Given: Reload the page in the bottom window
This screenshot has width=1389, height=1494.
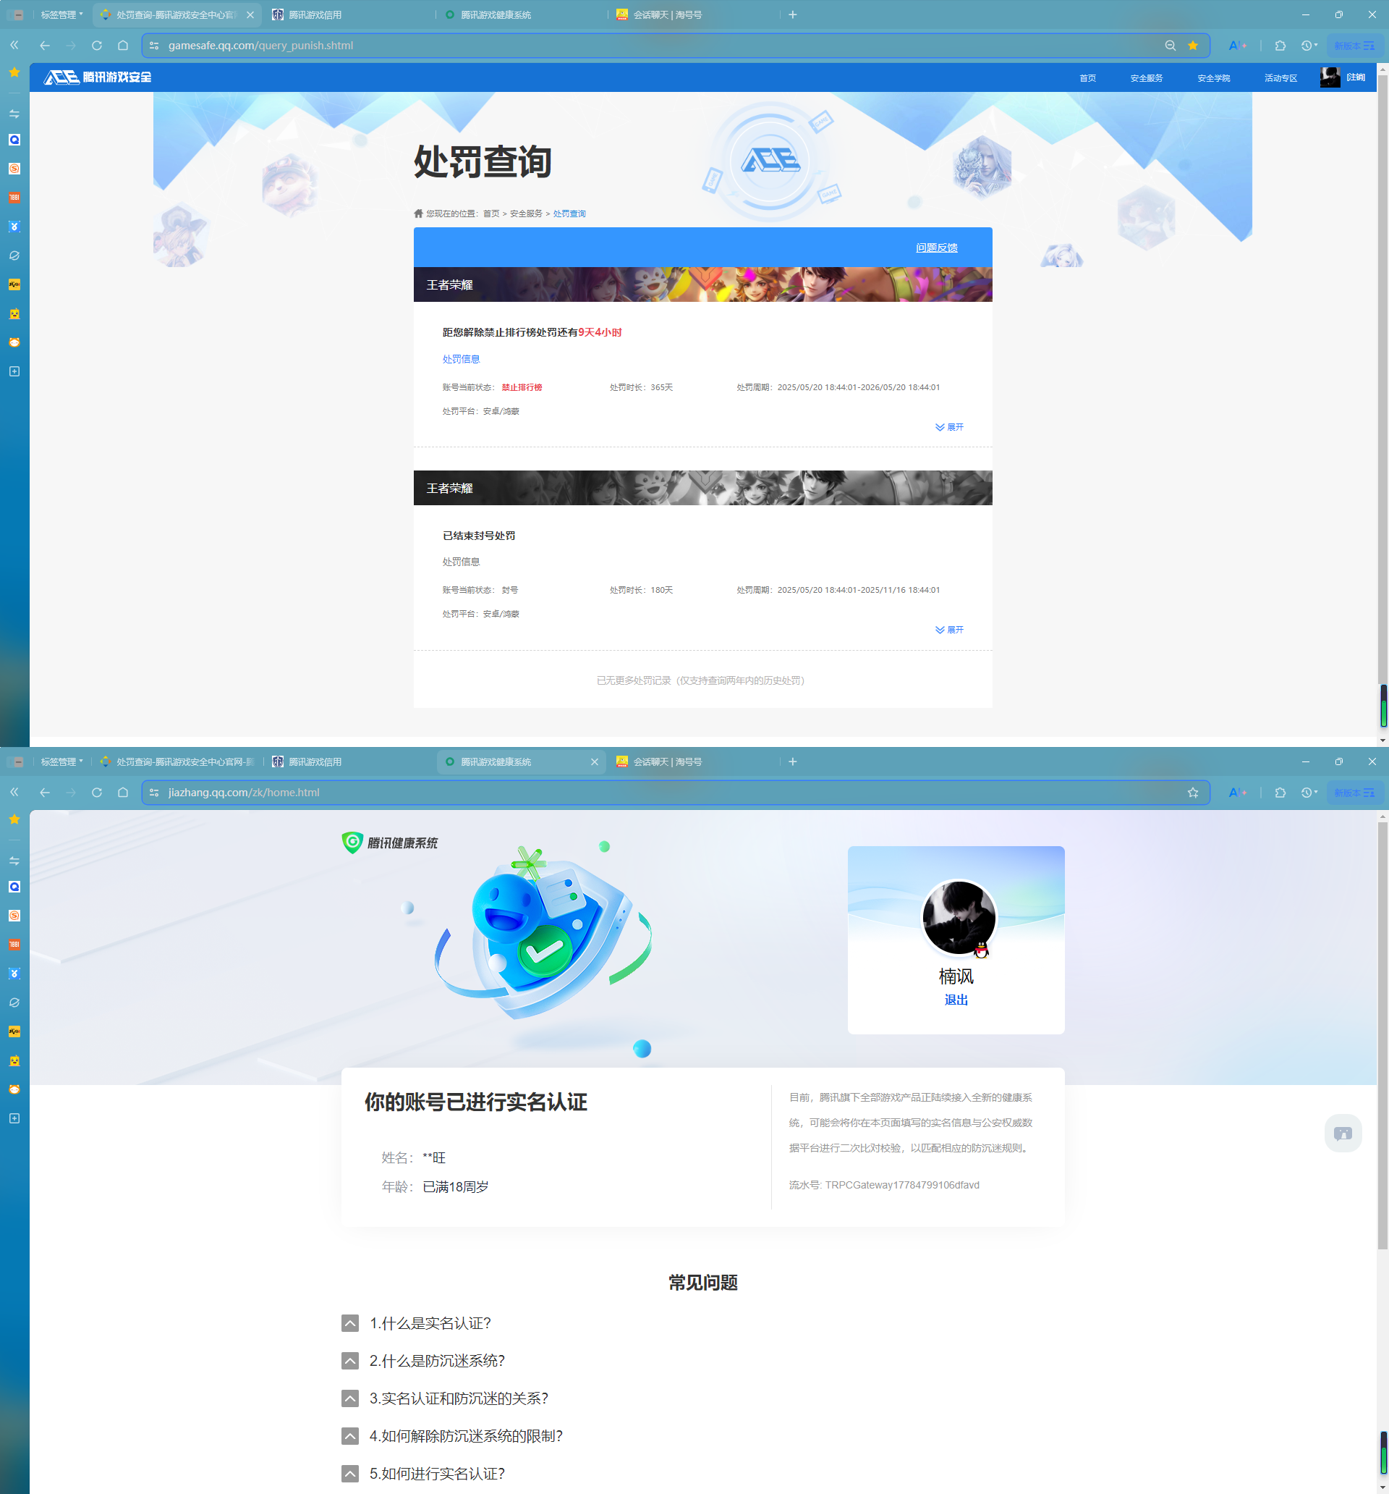Looking at the screenshot, I should tap(97, 792).
